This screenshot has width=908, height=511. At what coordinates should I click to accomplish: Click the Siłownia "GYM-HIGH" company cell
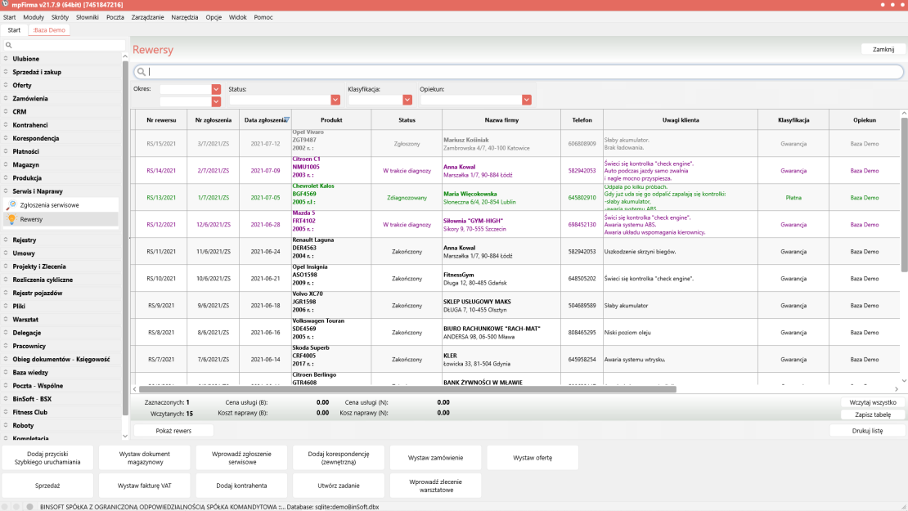tap(501, 225)
